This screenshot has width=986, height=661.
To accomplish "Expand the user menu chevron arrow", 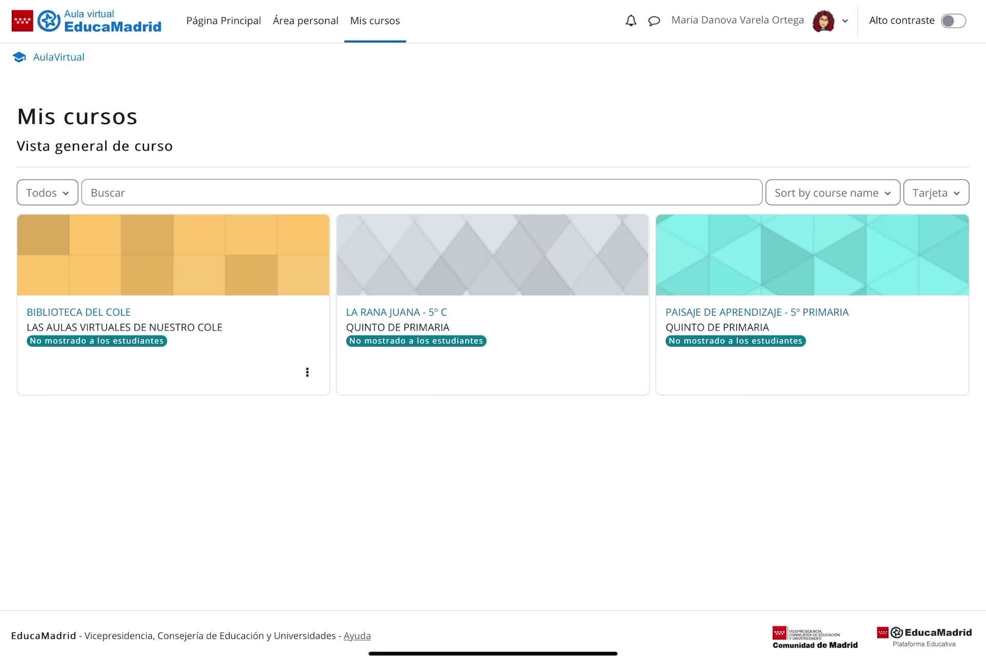I will 845,22.
